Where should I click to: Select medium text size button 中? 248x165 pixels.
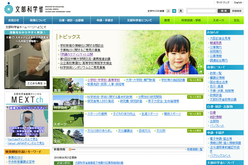tap(174, 11)
